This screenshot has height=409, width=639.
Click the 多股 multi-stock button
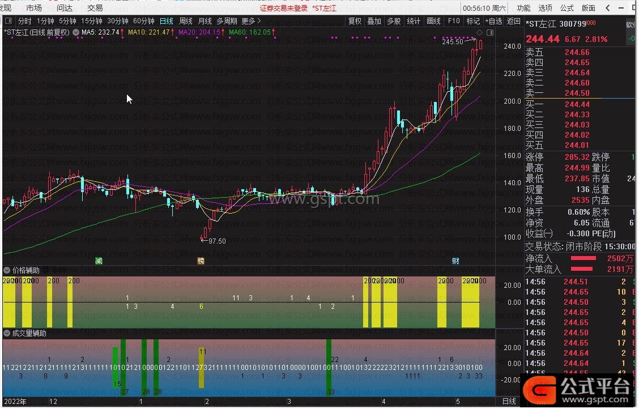click(394, 21)
